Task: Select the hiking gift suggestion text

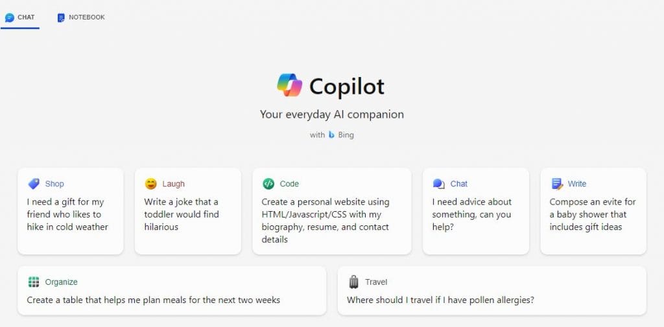Action: [67, 214]
